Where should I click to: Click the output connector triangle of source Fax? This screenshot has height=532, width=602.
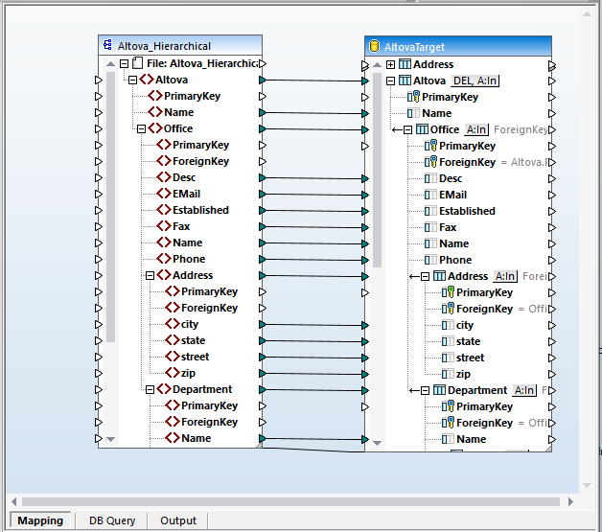(x=264, y=226)
